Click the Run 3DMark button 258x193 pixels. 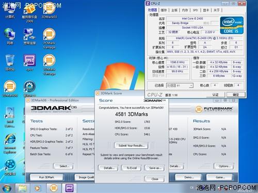pos(46,177)
